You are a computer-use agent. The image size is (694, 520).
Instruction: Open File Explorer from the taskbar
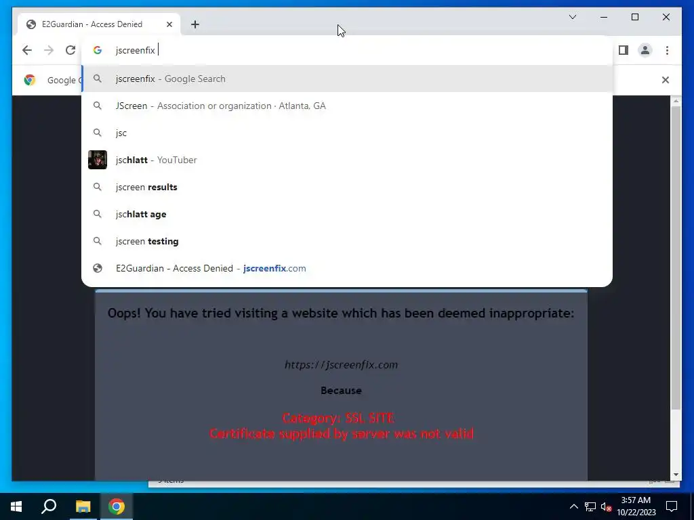(x=83, y=506)
